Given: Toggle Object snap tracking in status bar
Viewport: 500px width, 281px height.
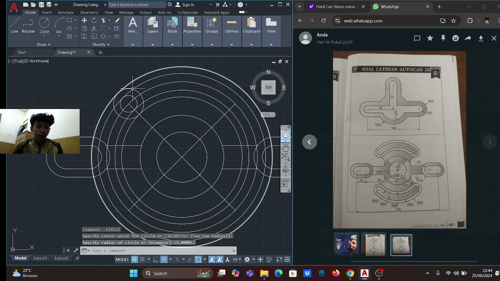Looking at the screenshot, I should (190, 260).
